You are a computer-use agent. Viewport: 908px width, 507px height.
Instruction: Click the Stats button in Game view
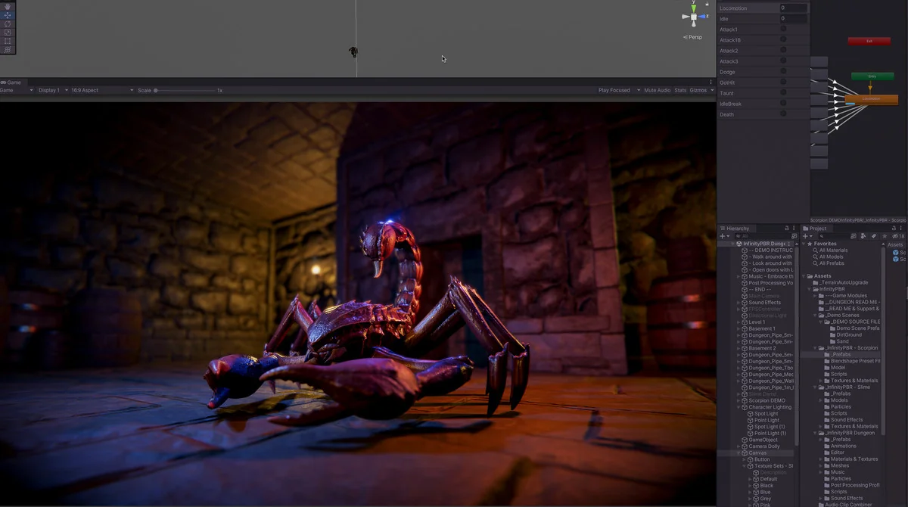680,90
